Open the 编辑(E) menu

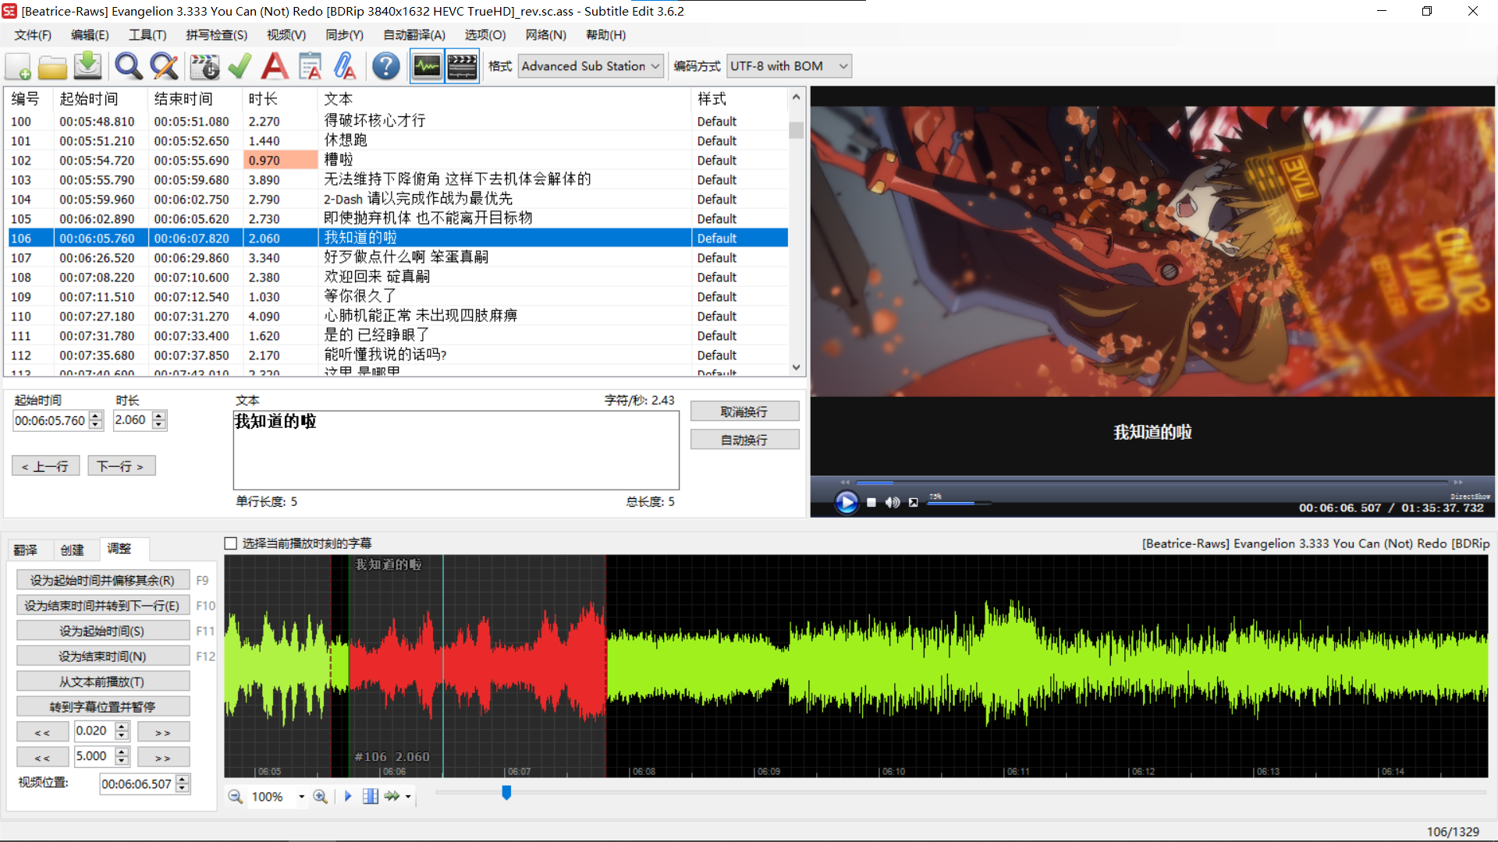[90, 35]
